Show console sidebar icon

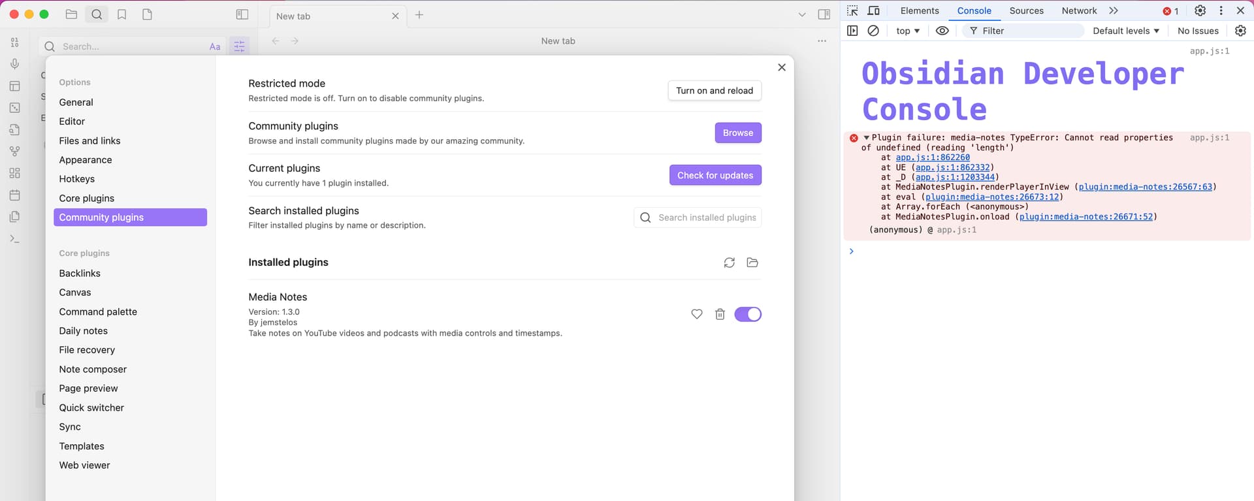pos(852,31)
